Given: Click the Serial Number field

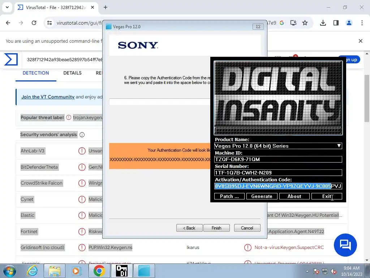Looking at the screenshot, I should [278, 173].
